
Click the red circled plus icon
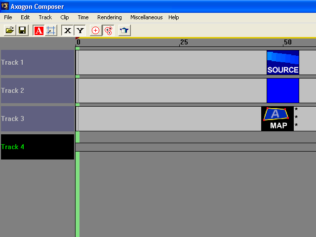click(x=95, y=31)
